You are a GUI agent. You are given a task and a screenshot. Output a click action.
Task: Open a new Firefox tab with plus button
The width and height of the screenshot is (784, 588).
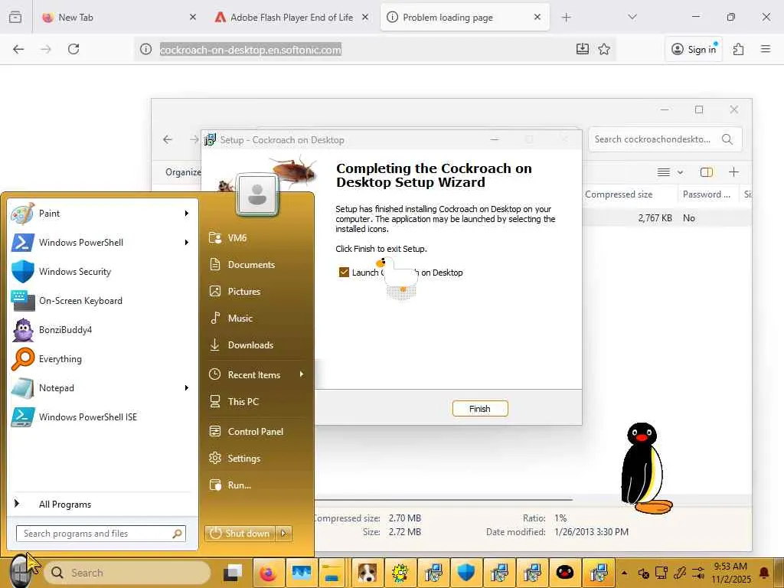point(566,18)
